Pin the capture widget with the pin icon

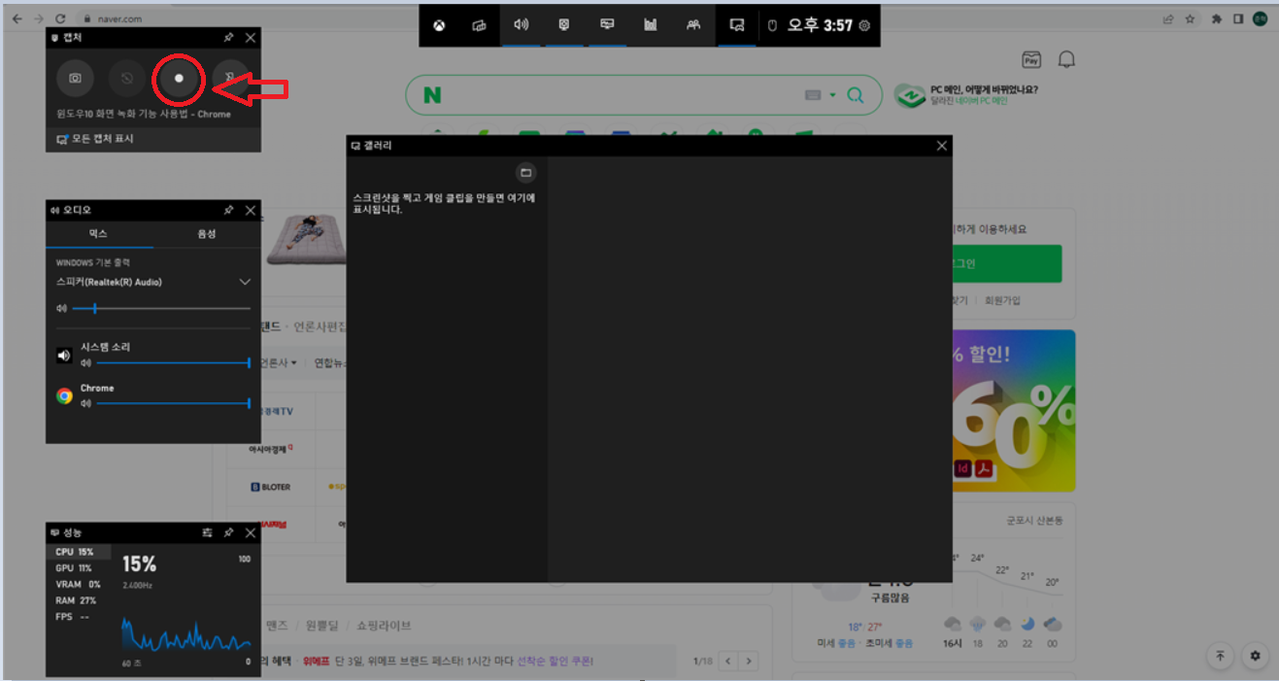point(228,38)
